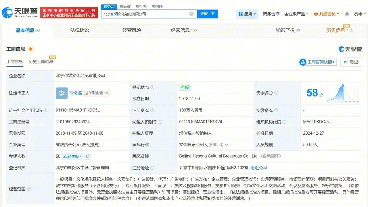
Task: Open the 基本信息 tab
Action: point(28,30)
